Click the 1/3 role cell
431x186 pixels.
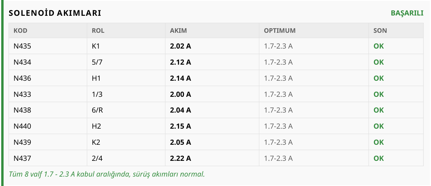click(x=97, y=94)
